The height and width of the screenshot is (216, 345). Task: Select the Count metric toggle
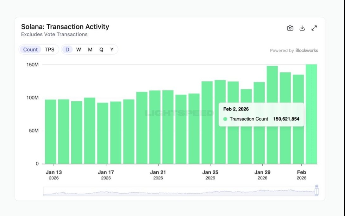point(30,50)
